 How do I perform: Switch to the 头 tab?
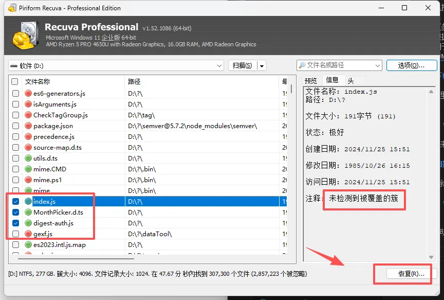tap(350, 81)
